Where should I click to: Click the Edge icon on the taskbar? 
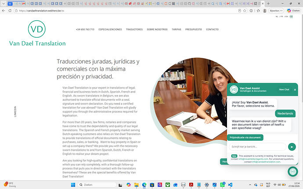pyautogui.click(x=144, y=185)
